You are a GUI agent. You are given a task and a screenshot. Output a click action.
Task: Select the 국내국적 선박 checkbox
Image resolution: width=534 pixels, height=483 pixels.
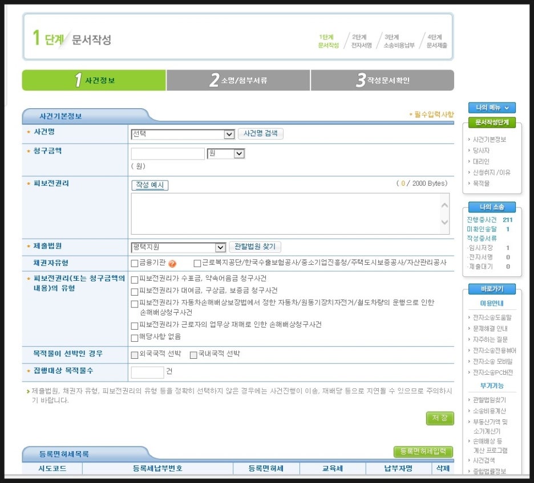tap(193, 355)
